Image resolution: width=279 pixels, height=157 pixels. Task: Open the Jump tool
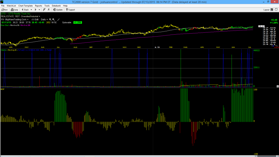[x=14, y=10]
